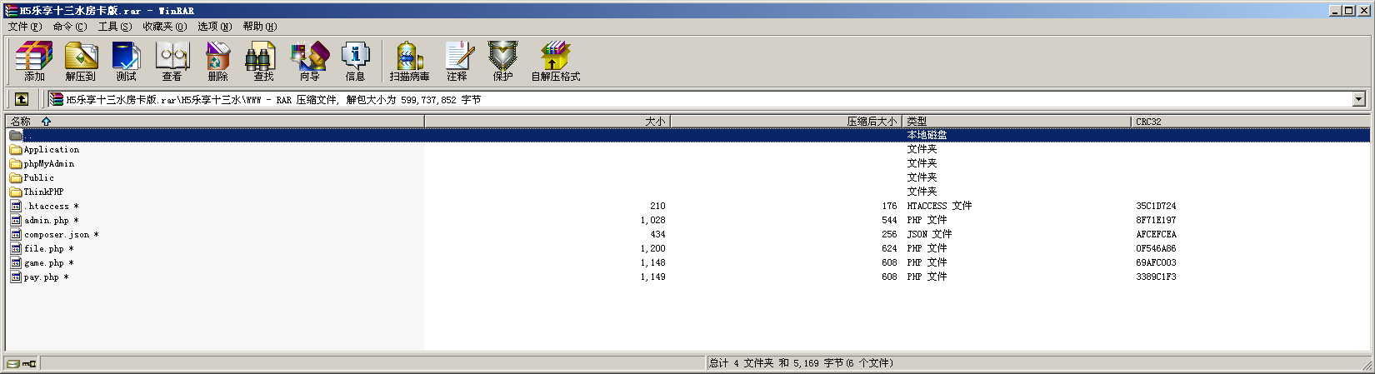This screenshot has height=374, width=1375.
Task: Show archive 信息 (Info) icon
Action: click(x=355, y=61)
